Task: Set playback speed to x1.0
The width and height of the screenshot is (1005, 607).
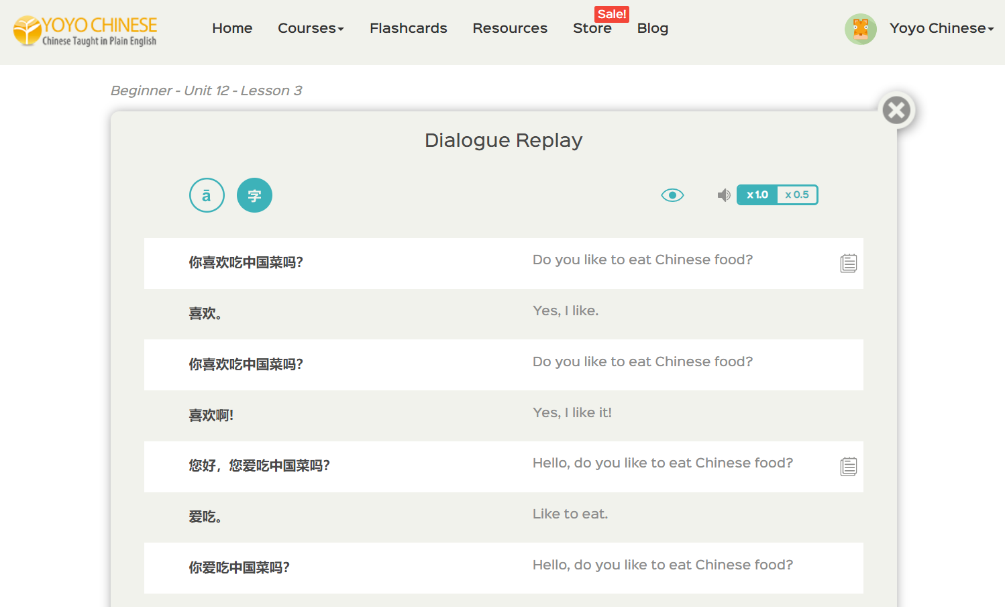Action: click(x=757, y=195)
